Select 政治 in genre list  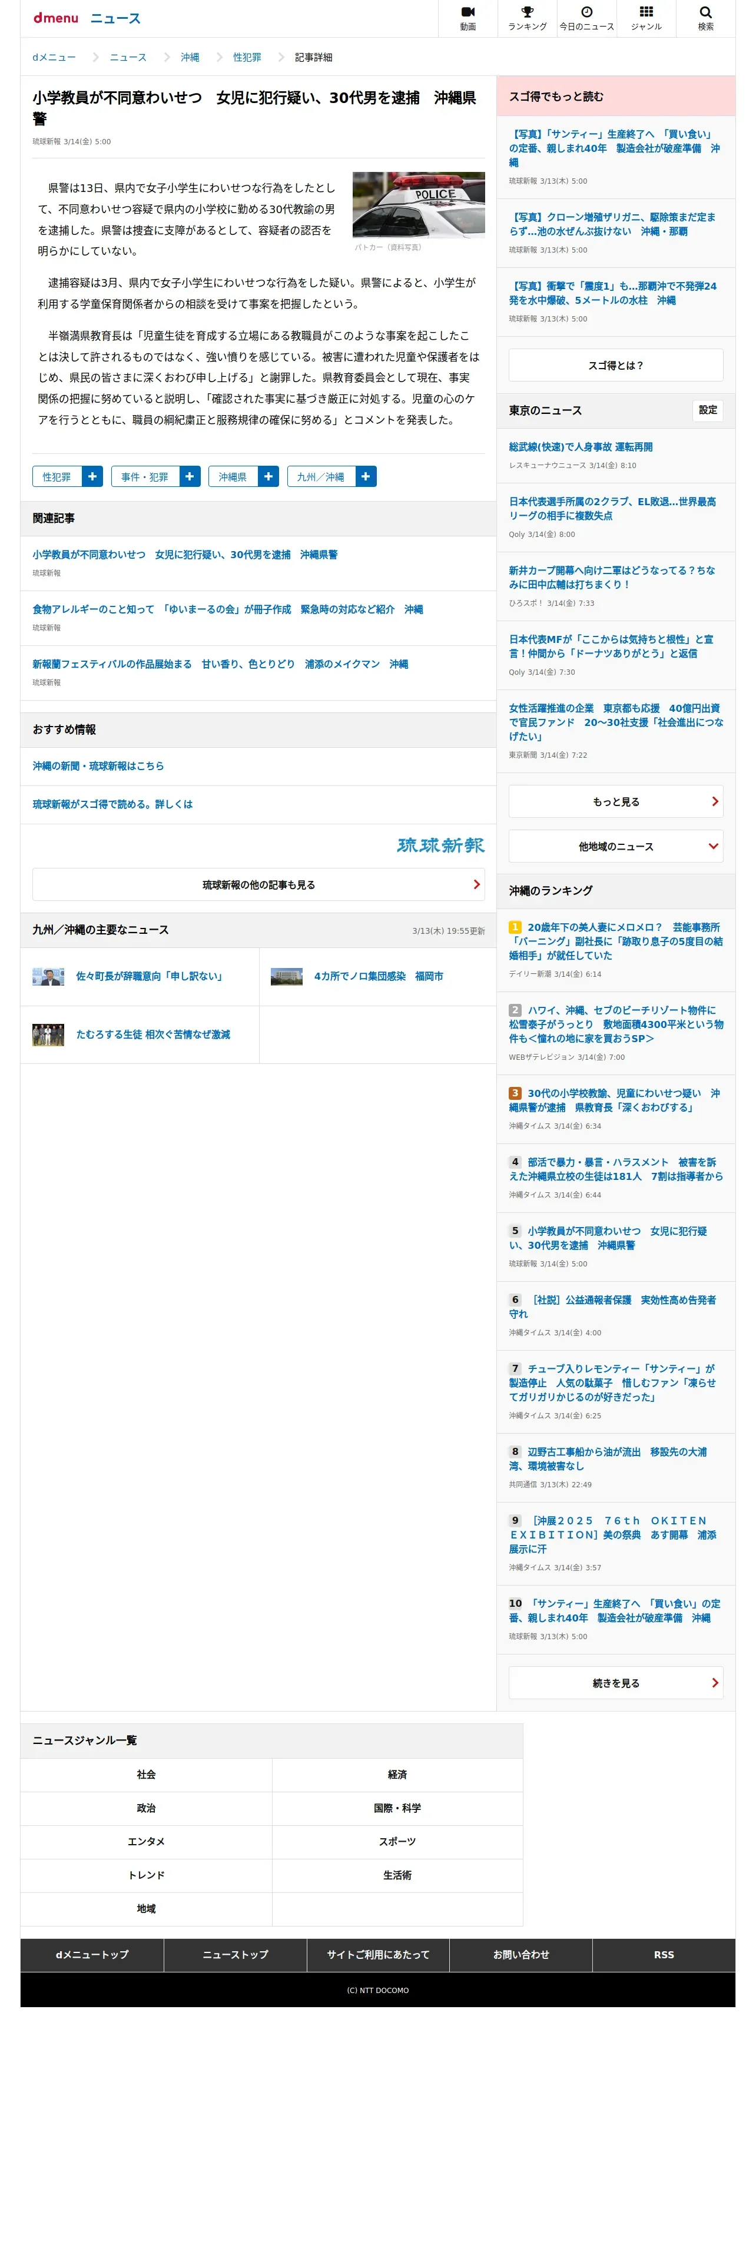tap(146, 1808)
